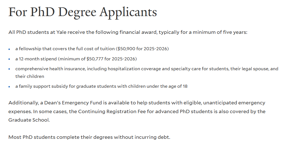Click the blue bullet beside the stipend item
The width and height of the screenshot is (291, 147).
point(9,59)
